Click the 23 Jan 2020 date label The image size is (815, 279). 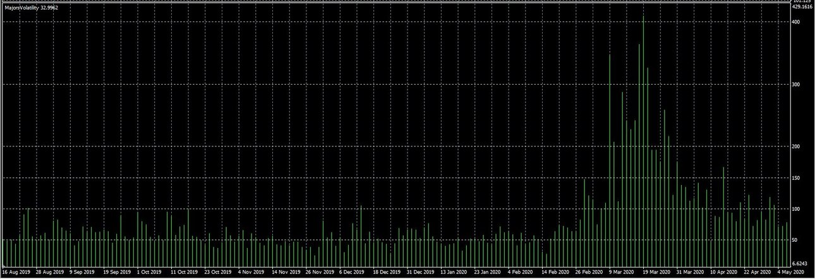[x=488, y=272]
